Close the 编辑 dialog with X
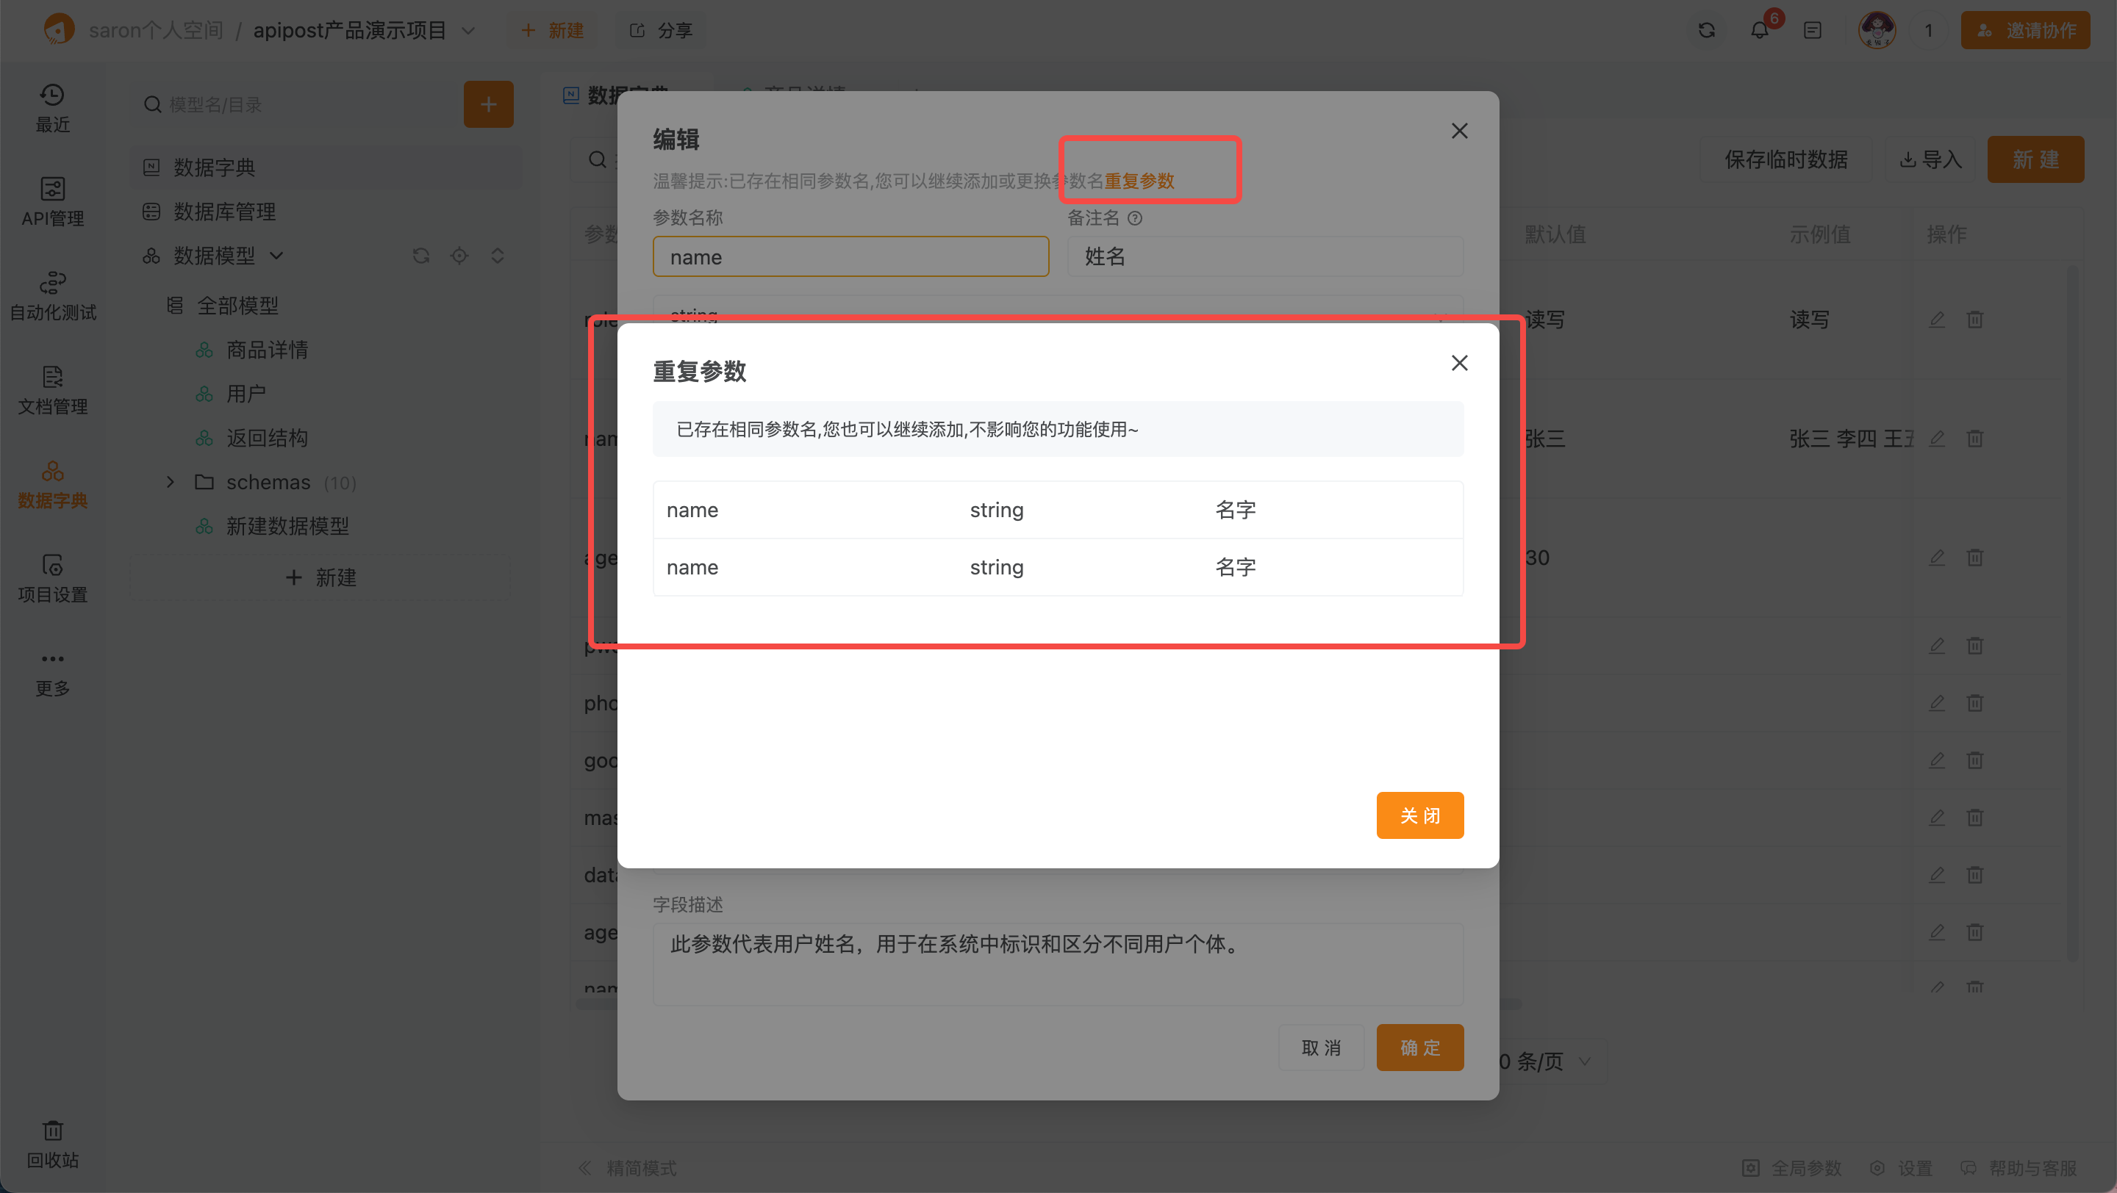The height and width of the screenshot is (1193, 2117). click(1458, 131)
